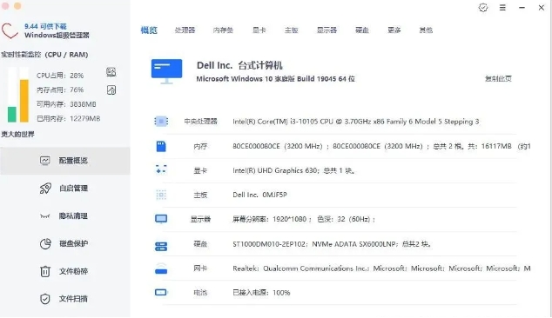Click the eye-mask icon for 隐私清理
This screenshot has height=318, width=552.
44,216
